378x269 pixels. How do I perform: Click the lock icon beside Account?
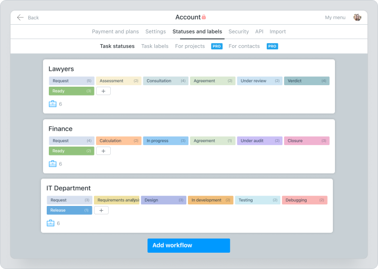(x=204, y=17)
